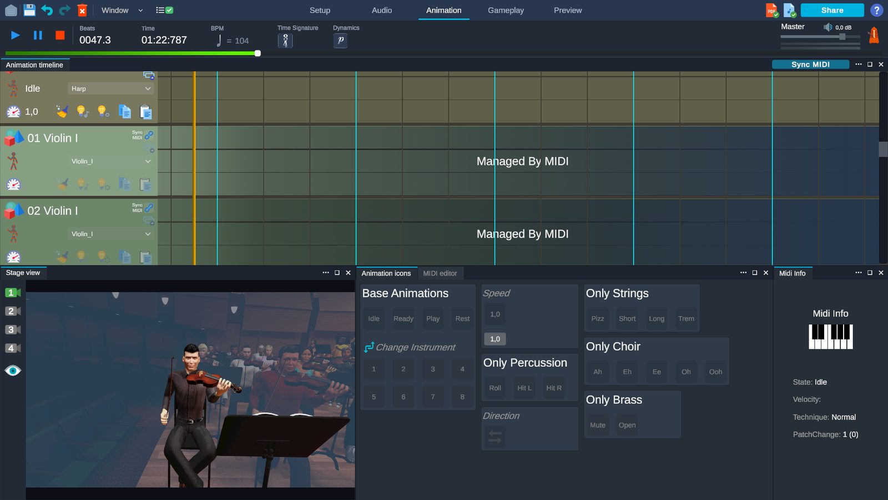Click the PDF export icon
This screenshot has width=888, height=500.
[x=771, y=10]
